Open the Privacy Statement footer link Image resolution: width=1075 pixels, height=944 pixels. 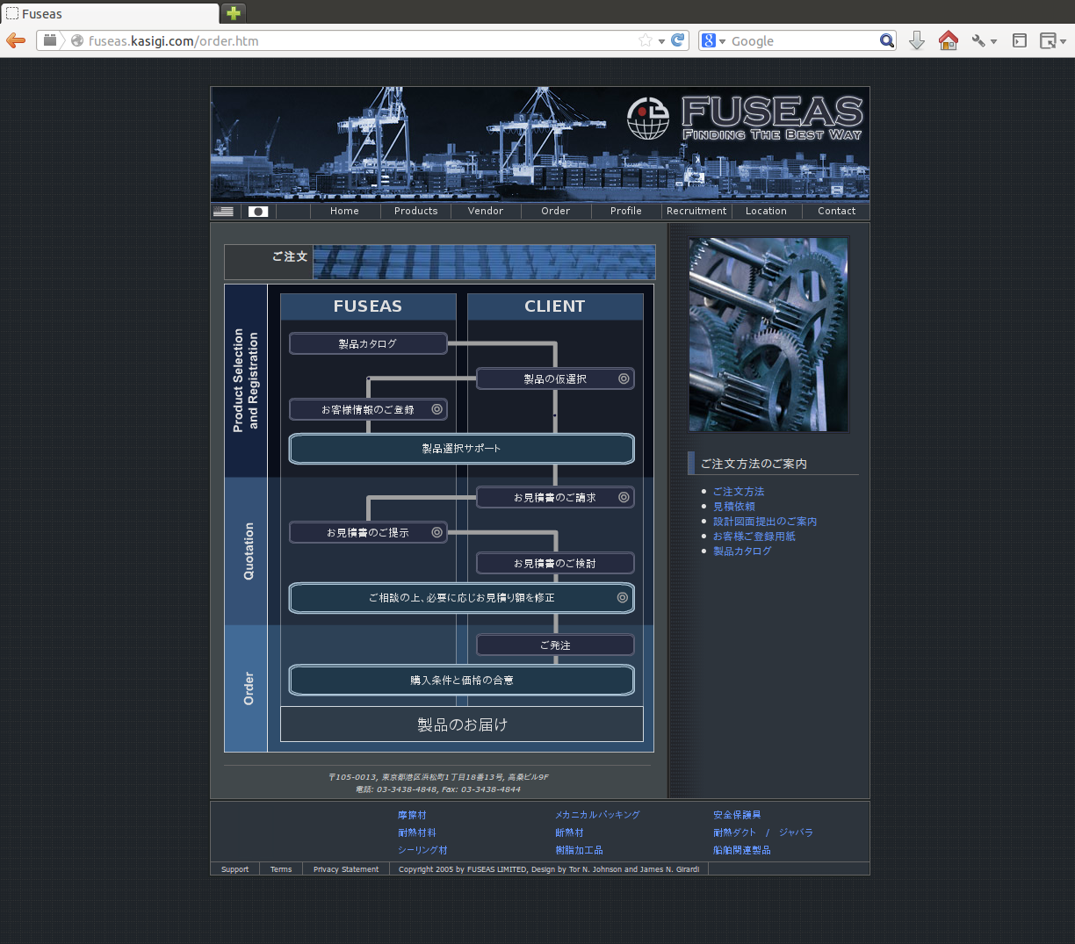[346, 869]
